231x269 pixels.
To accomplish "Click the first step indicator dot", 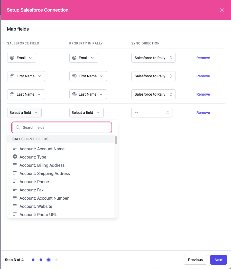I will click(x=33, y=260).
